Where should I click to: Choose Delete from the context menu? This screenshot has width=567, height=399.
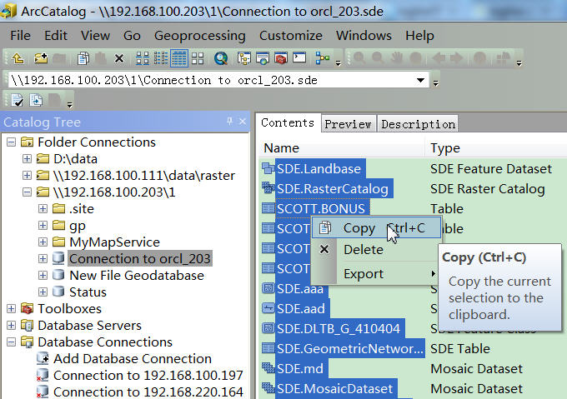point(375,250)
